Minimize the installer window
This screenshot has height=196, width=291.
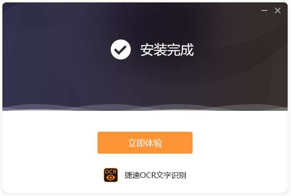tap(264, 10)
